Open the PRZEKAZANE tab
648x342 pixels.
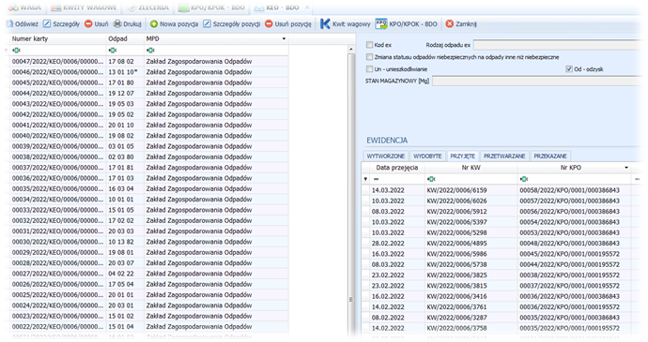(x=550, y=156)
